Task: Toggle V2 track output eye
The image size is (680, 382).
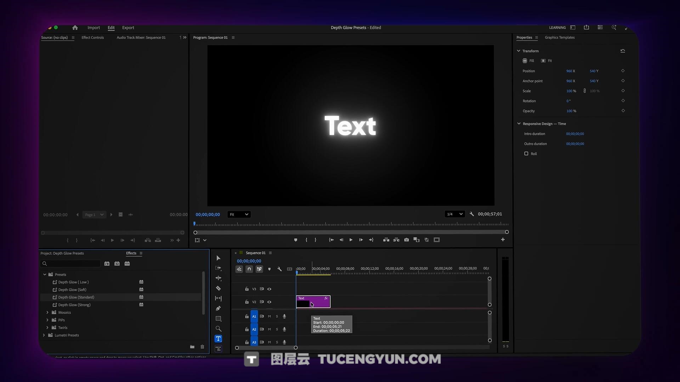Action: (269, 302)
